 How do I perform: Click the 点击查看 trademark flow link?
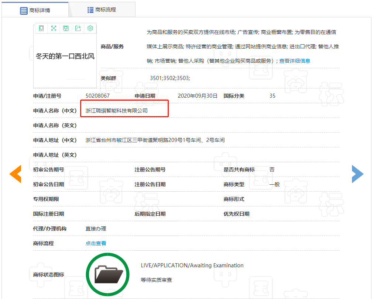pyautogui.click(x=96, y=243)
